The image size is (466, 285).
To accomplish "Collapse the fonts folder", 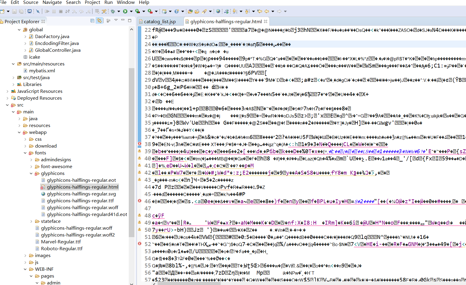I will [x=25, y=153].
